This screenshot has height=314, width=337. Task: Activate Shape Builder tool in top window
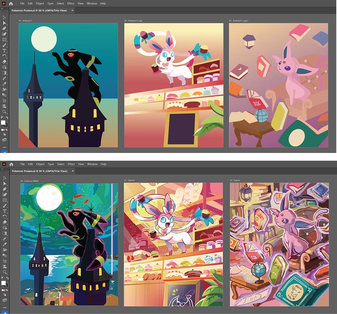[4, 67]
